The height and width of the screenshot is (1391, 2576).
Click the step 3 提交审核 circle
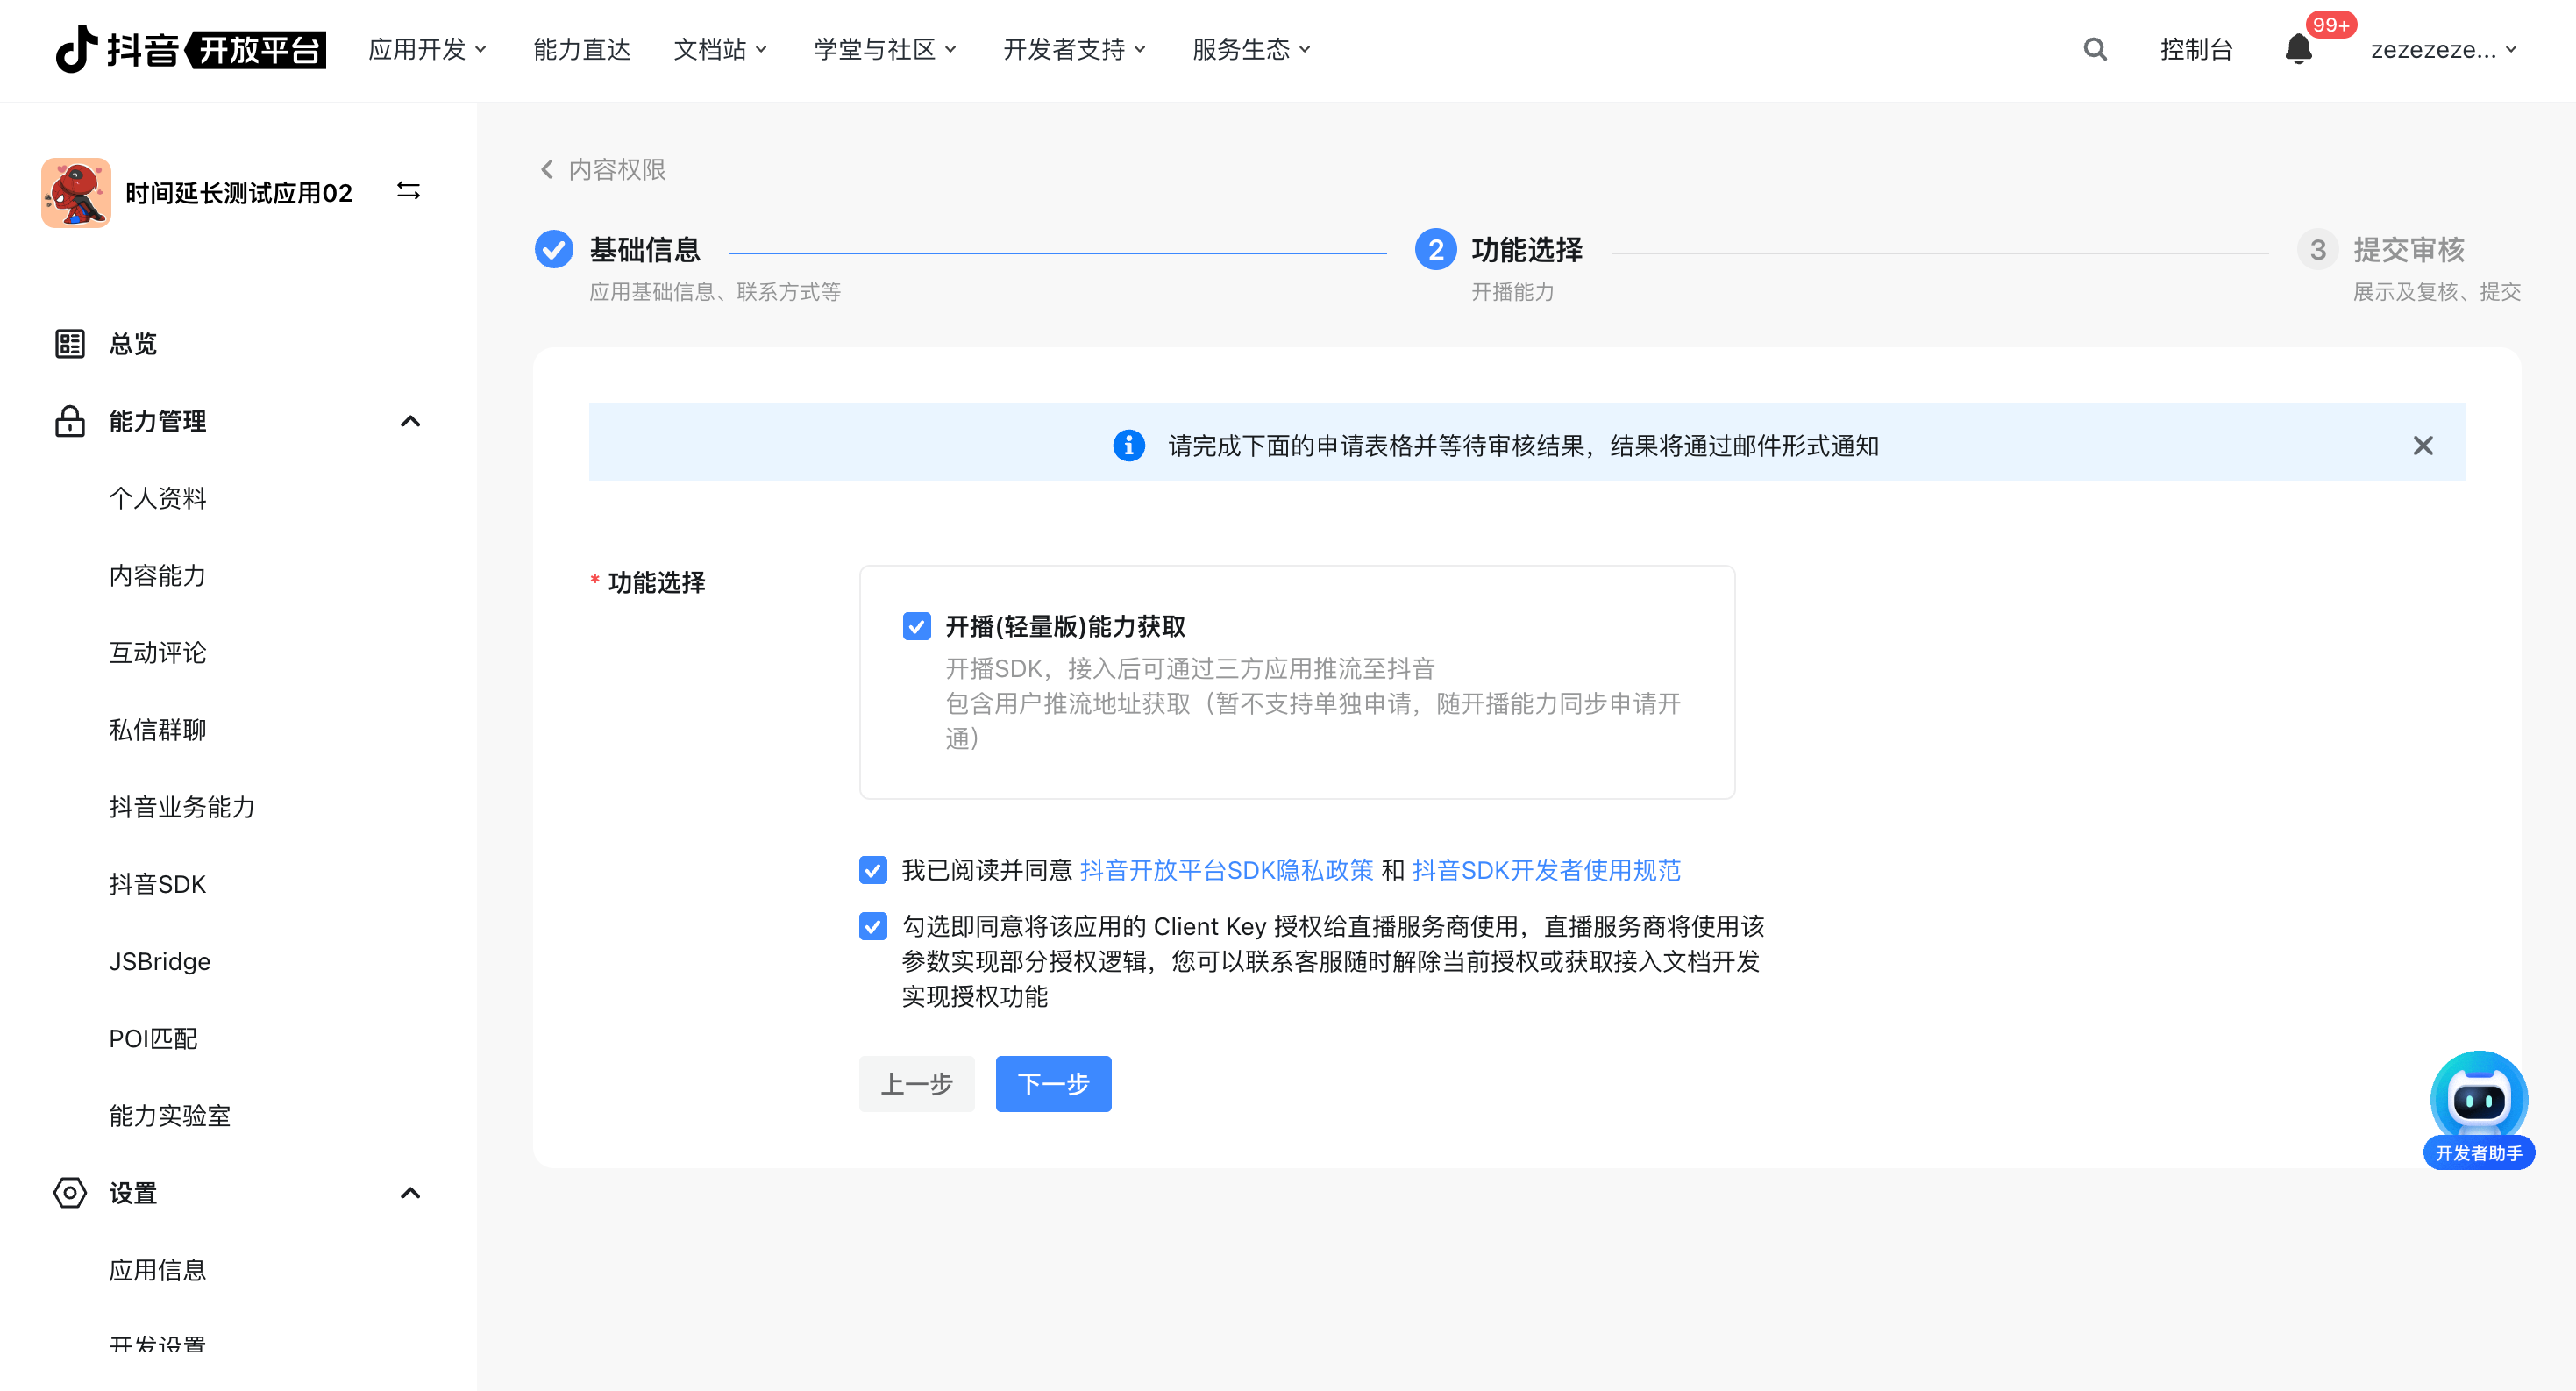tap(2317, 249)
